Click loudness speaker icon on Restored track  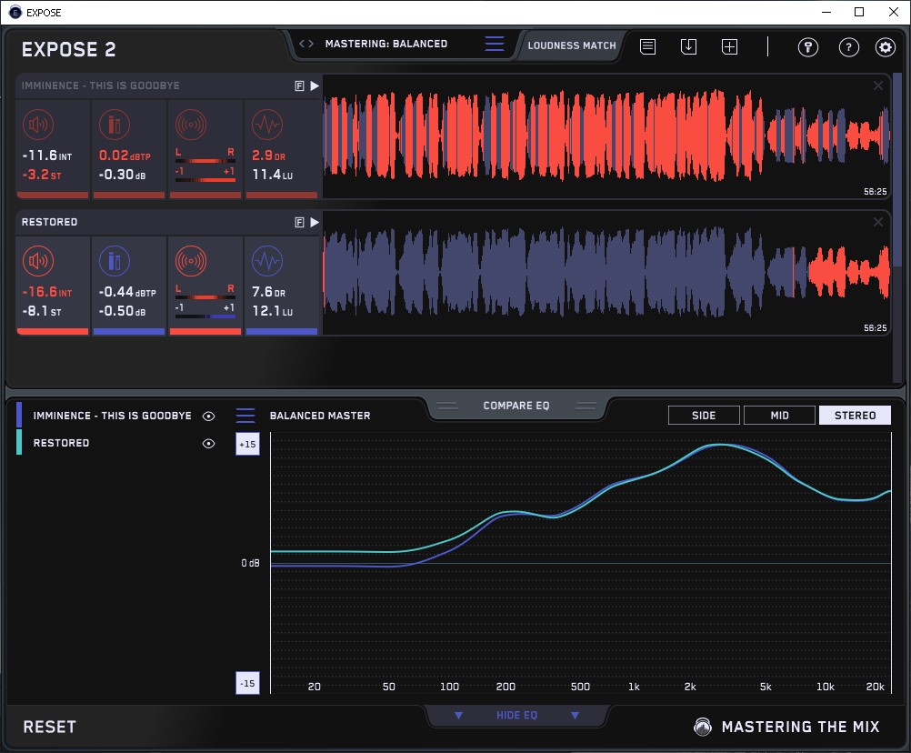click(x=38, y=261)
